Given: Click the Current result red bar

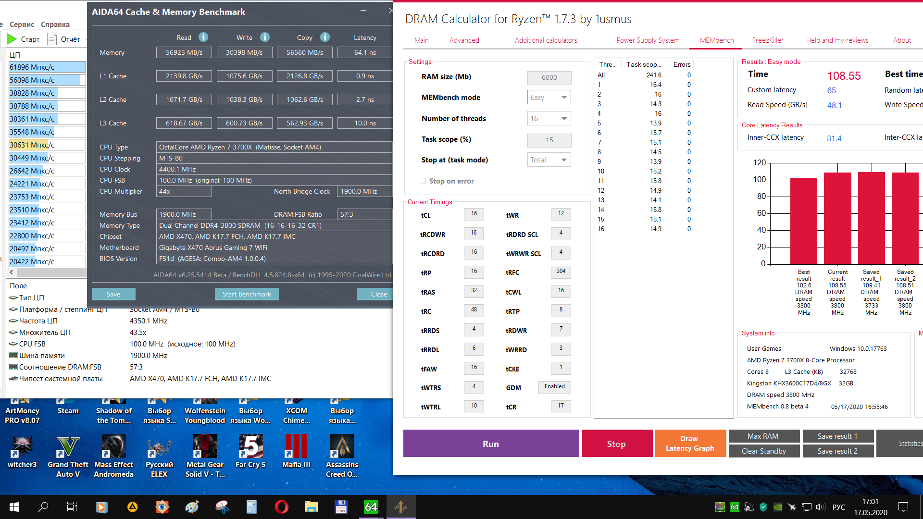Looking at the screenshot, I should [x=837, y=219].
